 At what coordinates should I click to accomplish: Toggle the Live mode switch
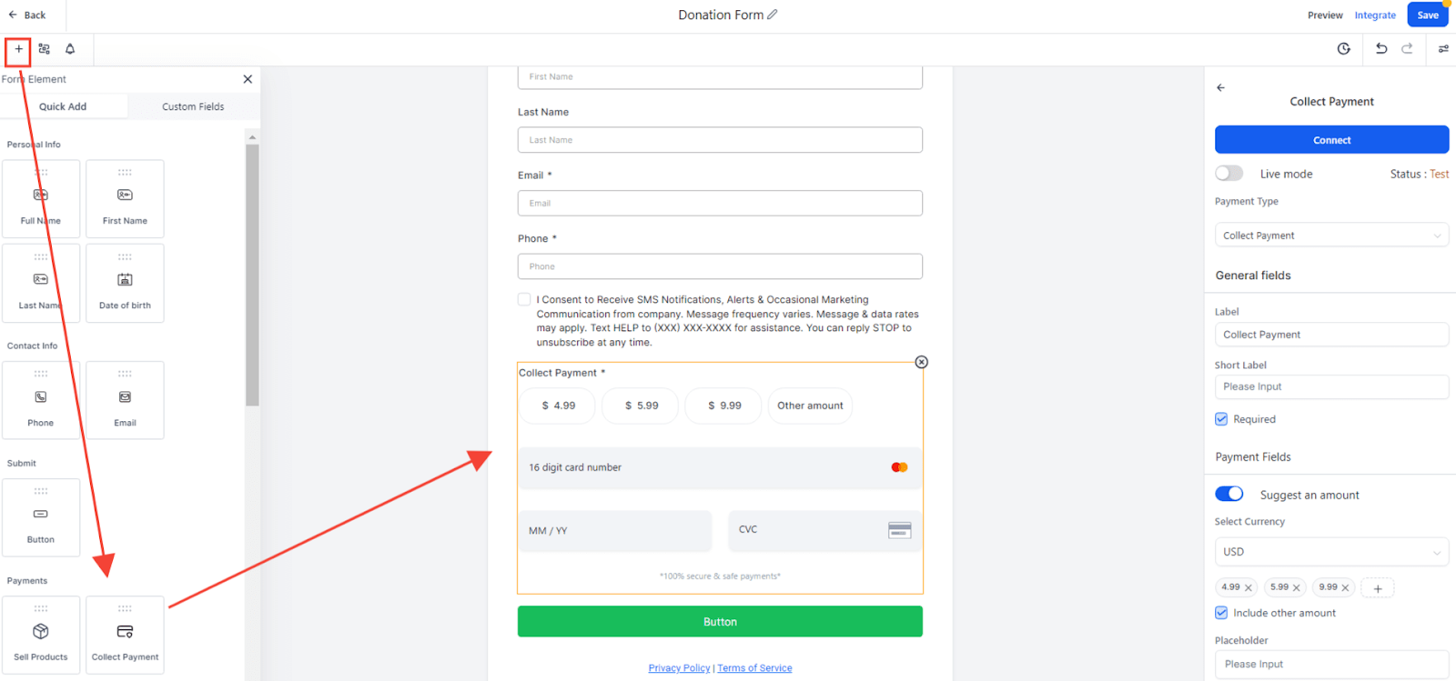(1228, 174)
